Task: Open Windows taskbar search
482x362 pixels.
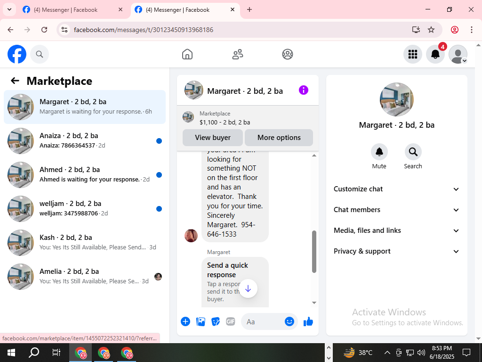Action: coord(34,353)
